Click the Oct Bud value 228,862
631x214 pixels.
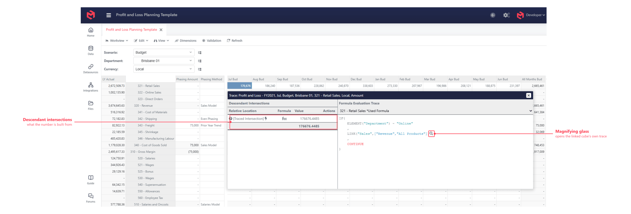[x=313, y=86]
